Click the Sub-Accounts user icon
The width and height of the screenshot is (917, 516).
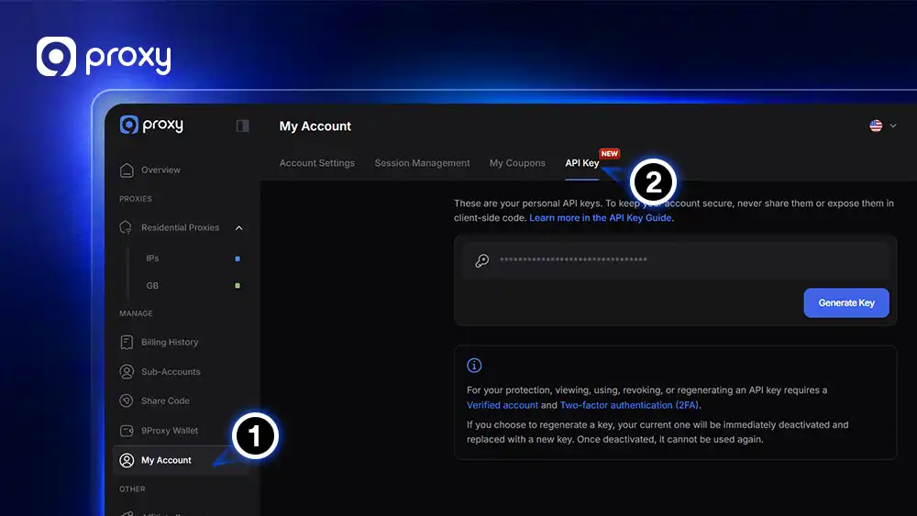tap(127, 372)
